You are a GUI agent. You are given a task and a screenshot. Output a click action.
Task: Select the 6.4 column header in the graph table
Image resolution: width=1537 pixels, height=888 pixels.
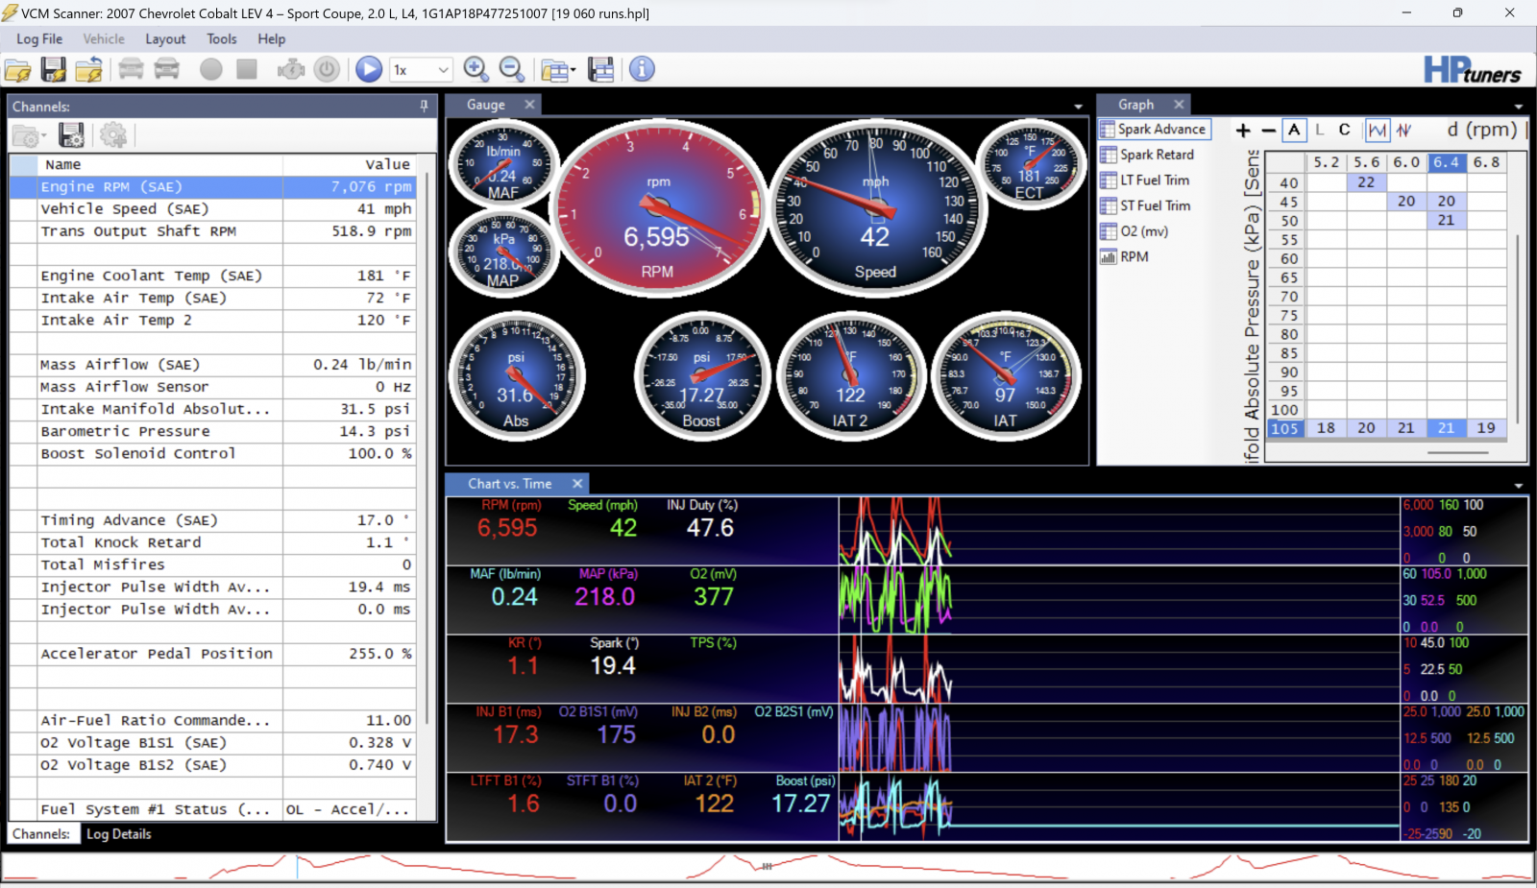(1447, 162)
